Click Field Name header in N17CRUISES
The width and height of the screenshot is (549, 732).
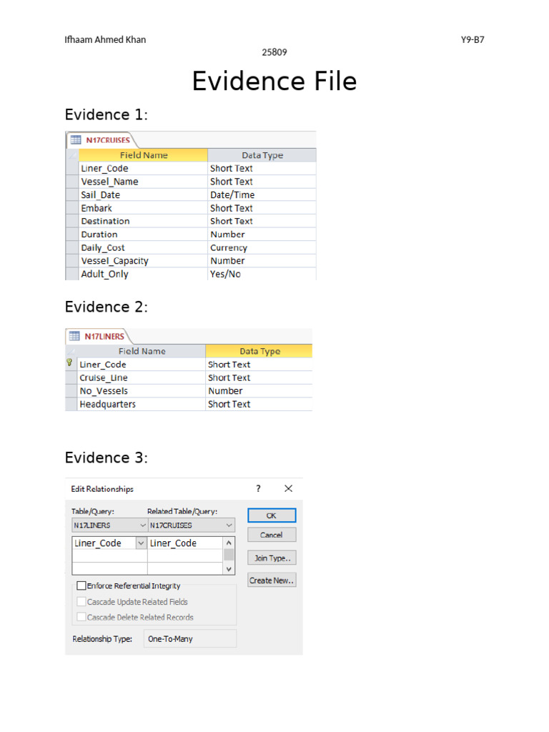[x=143, y=155]
